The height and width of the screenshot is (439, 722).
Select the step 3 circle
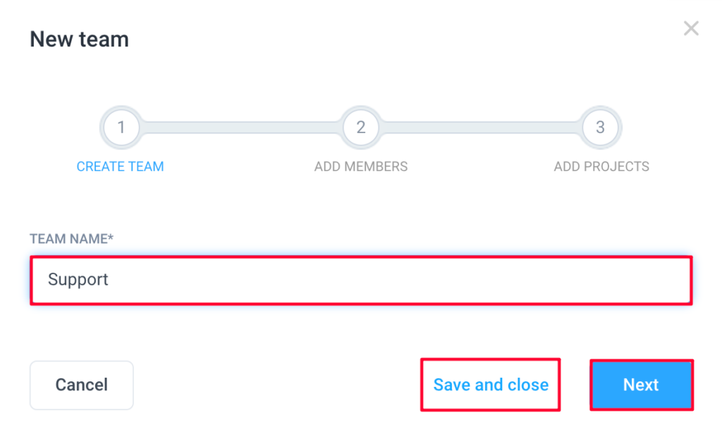coord(601,128)
